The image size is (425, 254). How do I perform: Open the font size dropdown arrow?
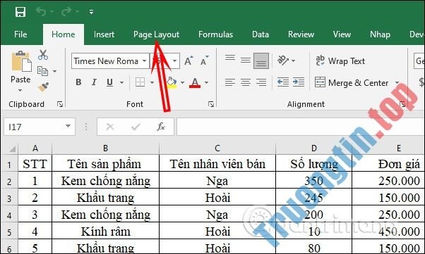click(x=175, y=61)
